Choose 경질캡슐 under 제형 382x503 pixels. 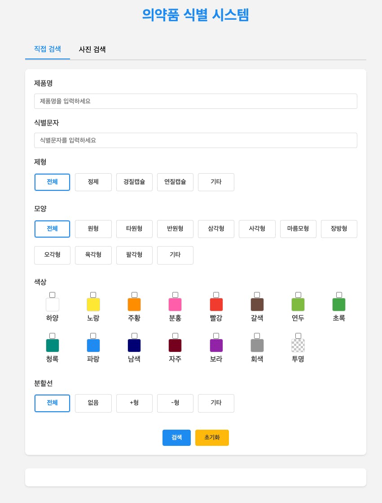click(x=134, y=182)
